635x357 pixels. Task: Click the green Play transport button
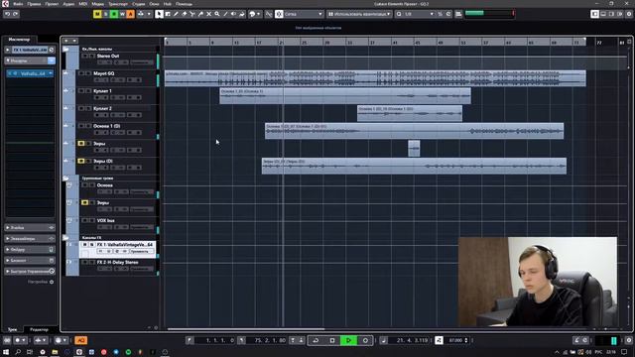[348, 341]
